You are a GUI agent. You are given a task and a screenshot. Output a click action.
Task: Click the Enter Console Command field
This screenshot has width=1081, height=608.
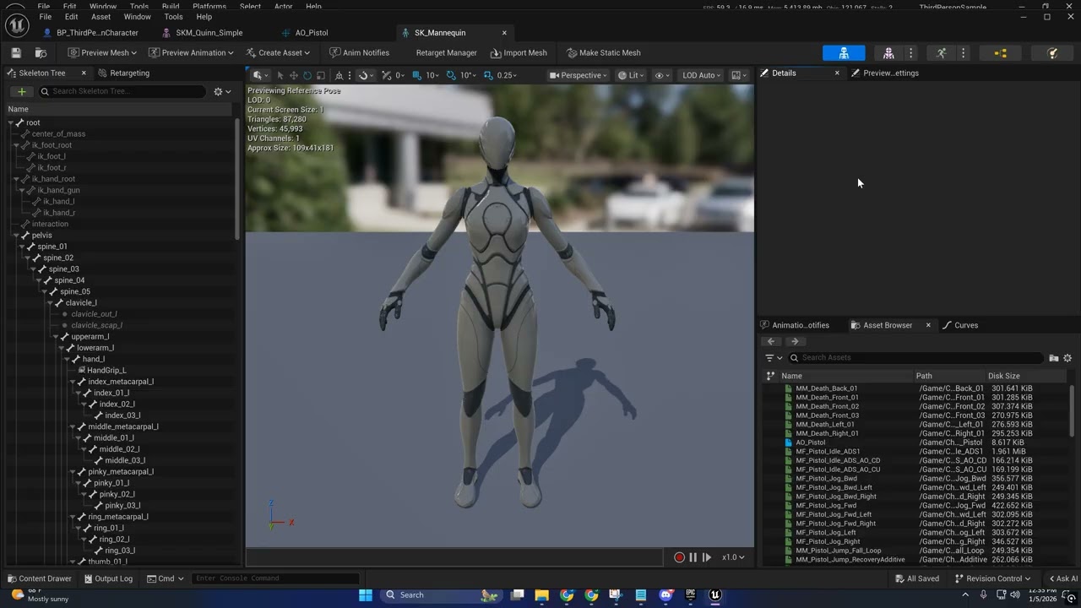pyautogui.click(x=277, y=578)
